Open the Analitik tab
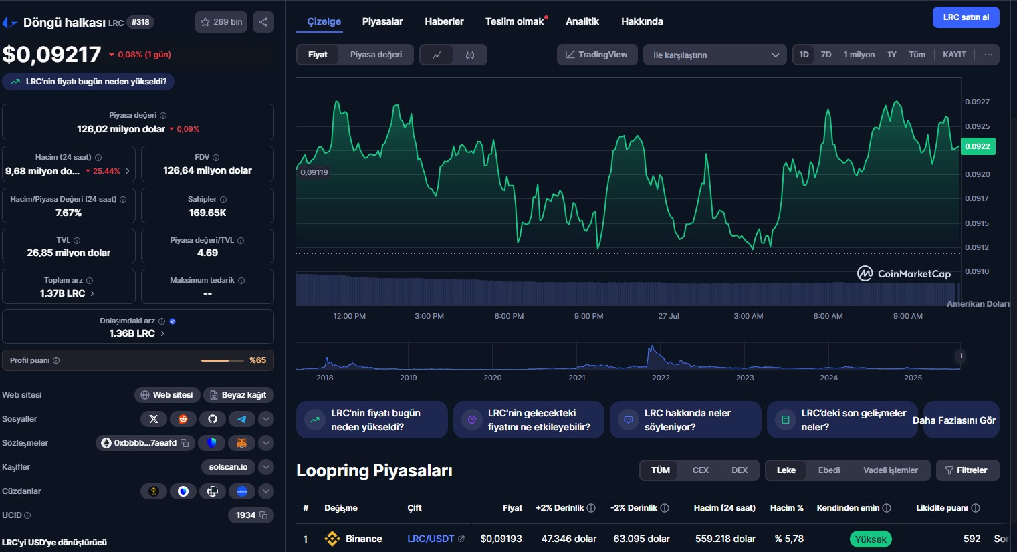Viewport: 1017px width, 552px height. (582, 21)
